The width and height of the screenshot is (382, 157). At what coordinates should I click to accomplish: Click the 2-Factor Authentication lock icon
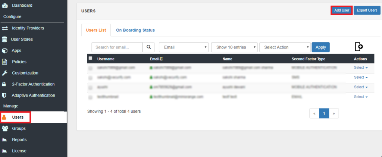[4, 84]
